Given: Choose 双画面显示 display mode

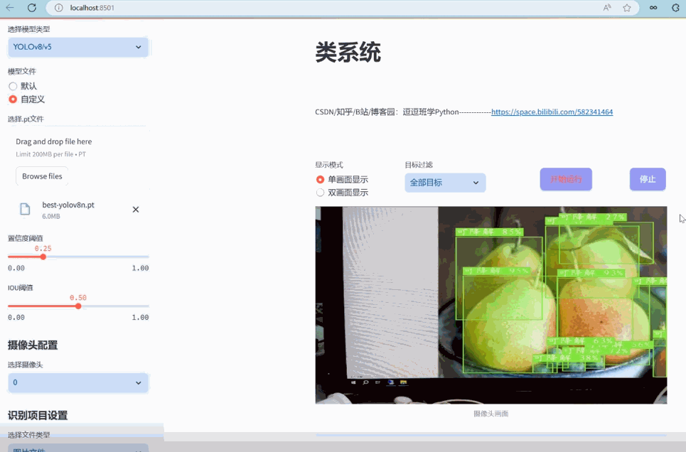Looking at the screenshot, I should (x=320, y=193).
